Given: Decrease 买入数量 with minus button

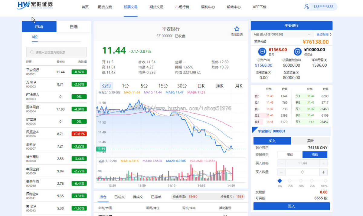Looking at the screenshot, I should [x=281, y=172].
